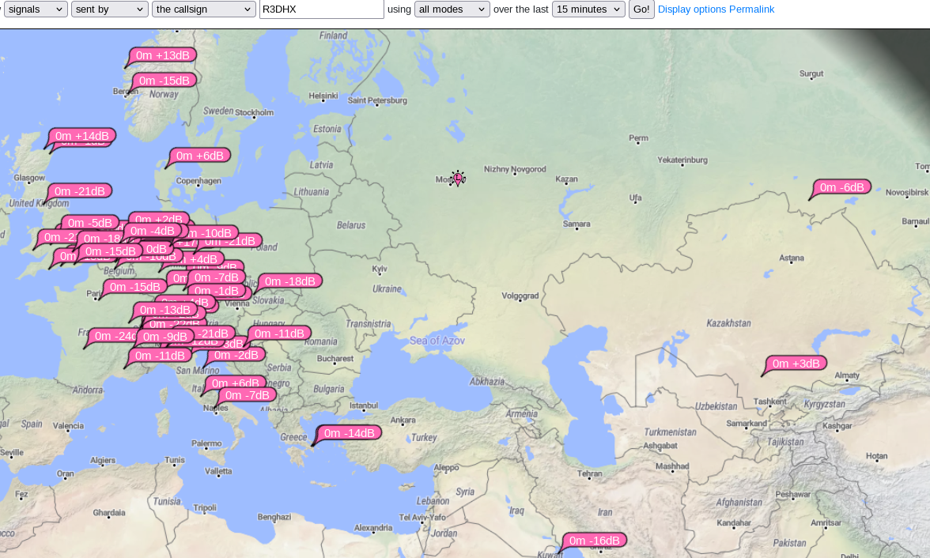Select the -6dB marker near Novosibirsk

(x=841, y=187)
